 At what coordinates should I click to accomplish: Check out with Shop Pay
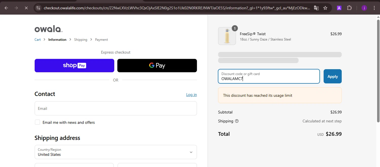point(74,66)
